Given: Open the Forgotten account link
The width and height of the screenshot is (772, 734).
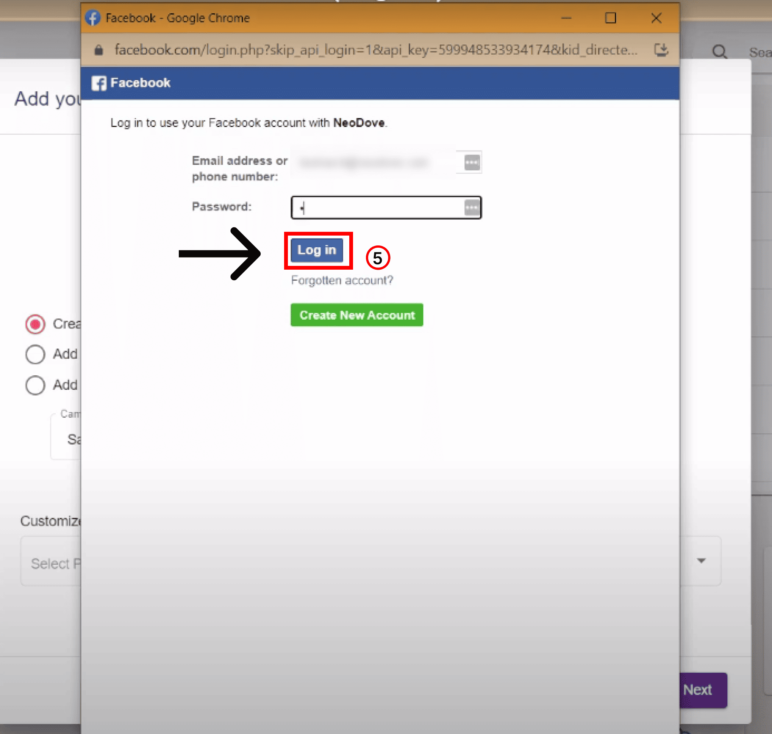Looking at the screenshot, I should 342,280.
